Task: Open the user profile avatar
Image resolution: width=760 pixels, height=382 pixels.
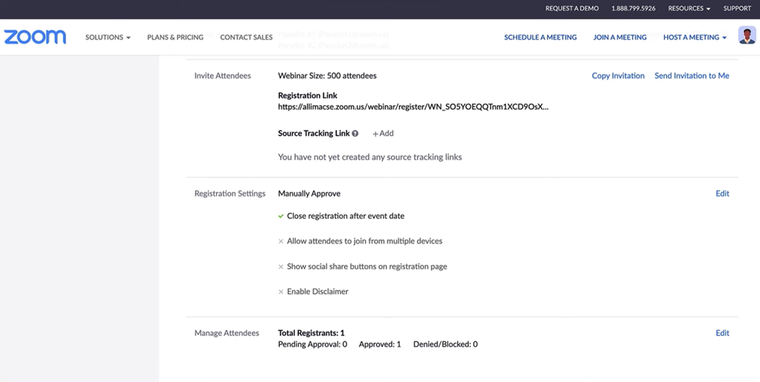Action: coord(746,36)
